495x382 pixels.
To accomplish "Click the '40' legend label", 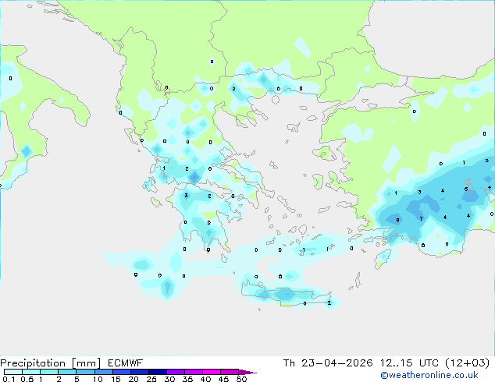I will pyautogui.click(x=205, y=379).
